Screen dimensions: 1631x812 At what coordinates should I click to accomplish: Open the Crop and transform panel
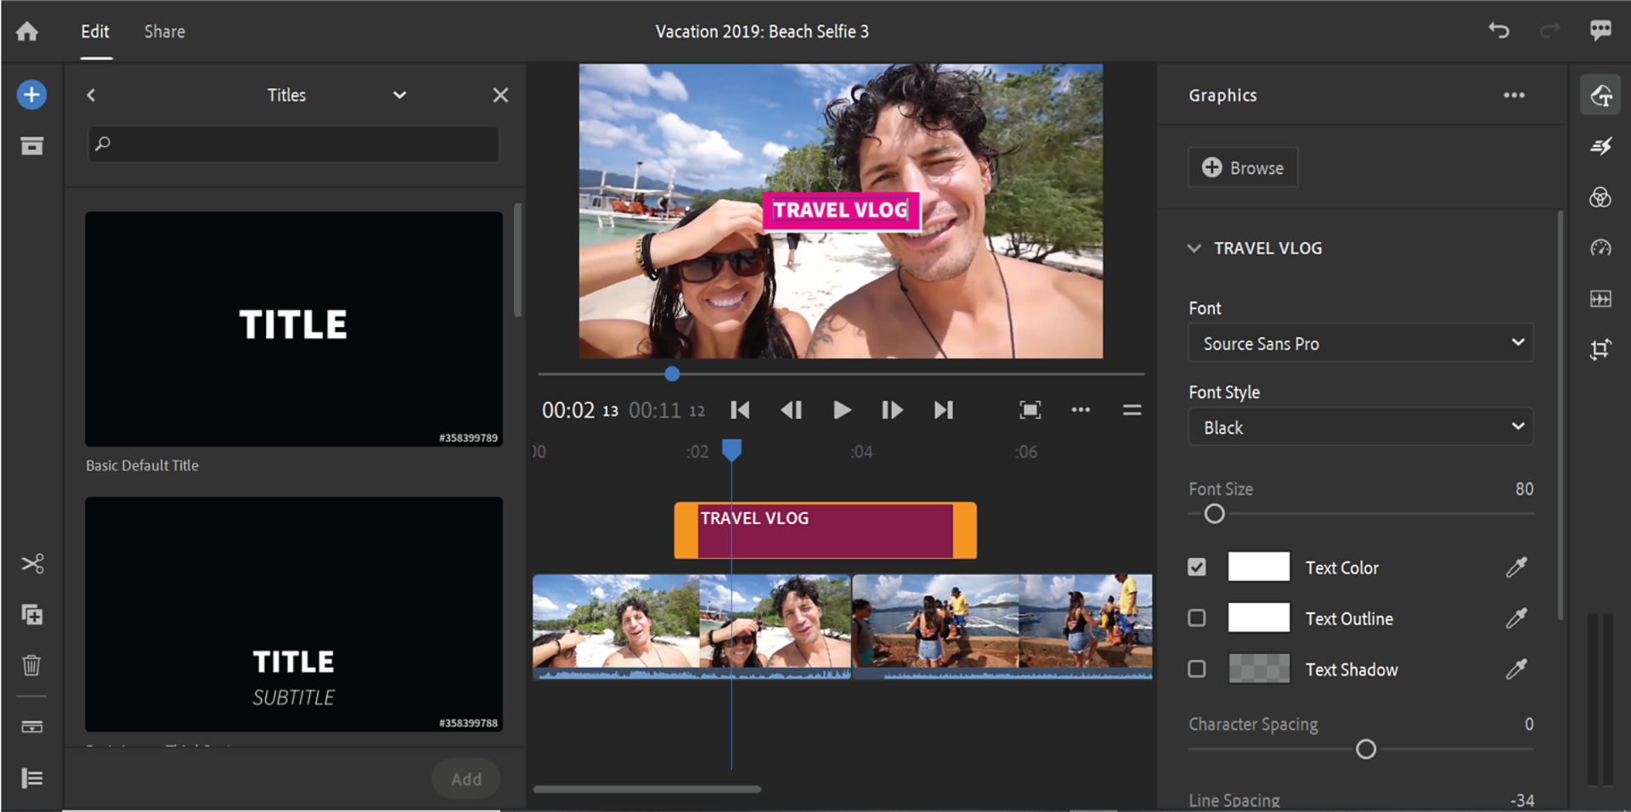point(1600,349)
